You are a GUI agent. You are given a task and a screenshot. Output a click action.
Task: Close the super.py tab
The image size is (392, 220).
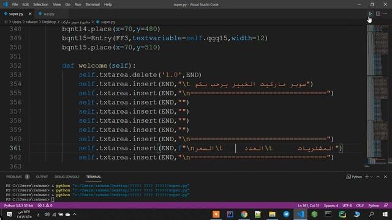pos(30,14)
